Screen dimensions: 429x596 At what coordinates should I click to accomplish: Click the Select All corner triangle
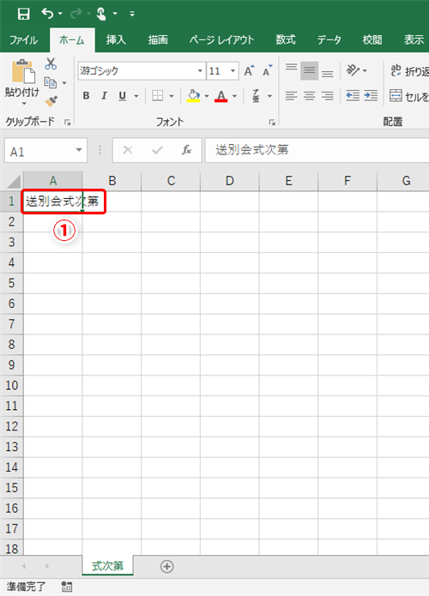[13, 181]
